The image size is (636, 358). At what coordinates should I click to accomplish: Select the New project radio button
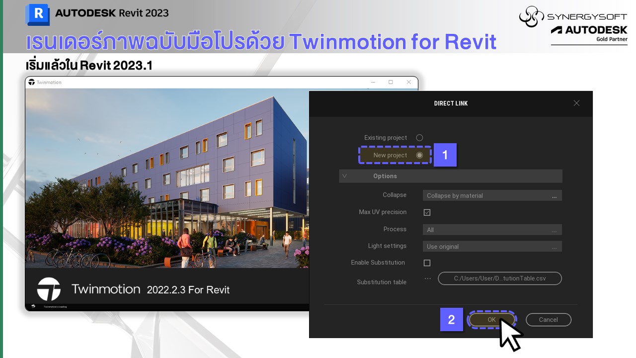419,155
